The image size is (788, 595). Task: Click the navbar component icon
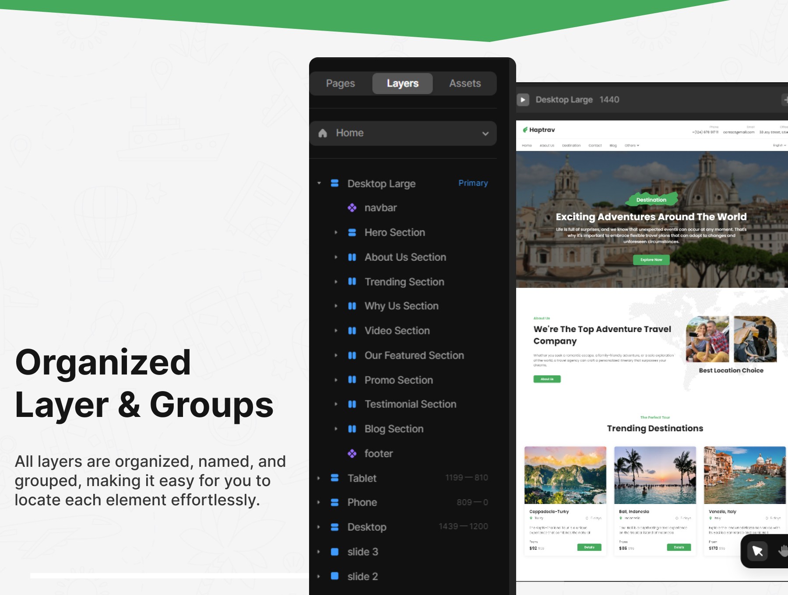(x=352, y=208)
